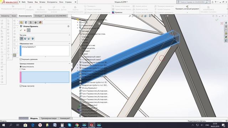Cancel with the viewport corner red X
Viewport: 228px width, 128px height.
click(222, 23)
